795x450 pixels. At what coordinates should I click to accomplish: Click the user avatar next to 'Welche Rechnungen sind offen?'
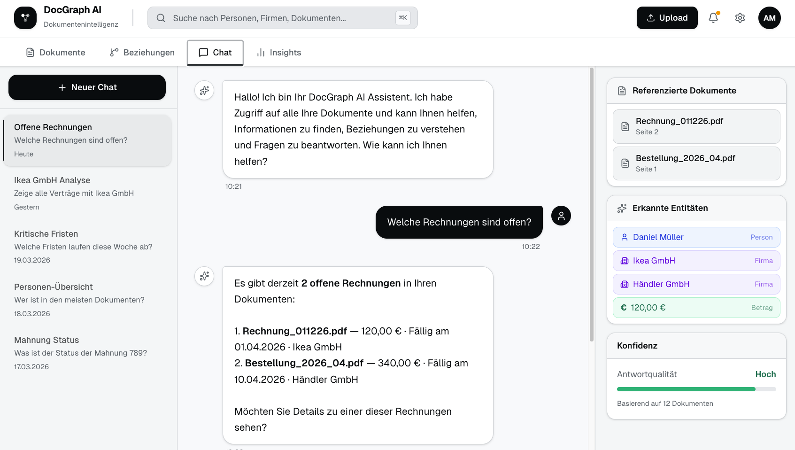[x=561, y=216]
